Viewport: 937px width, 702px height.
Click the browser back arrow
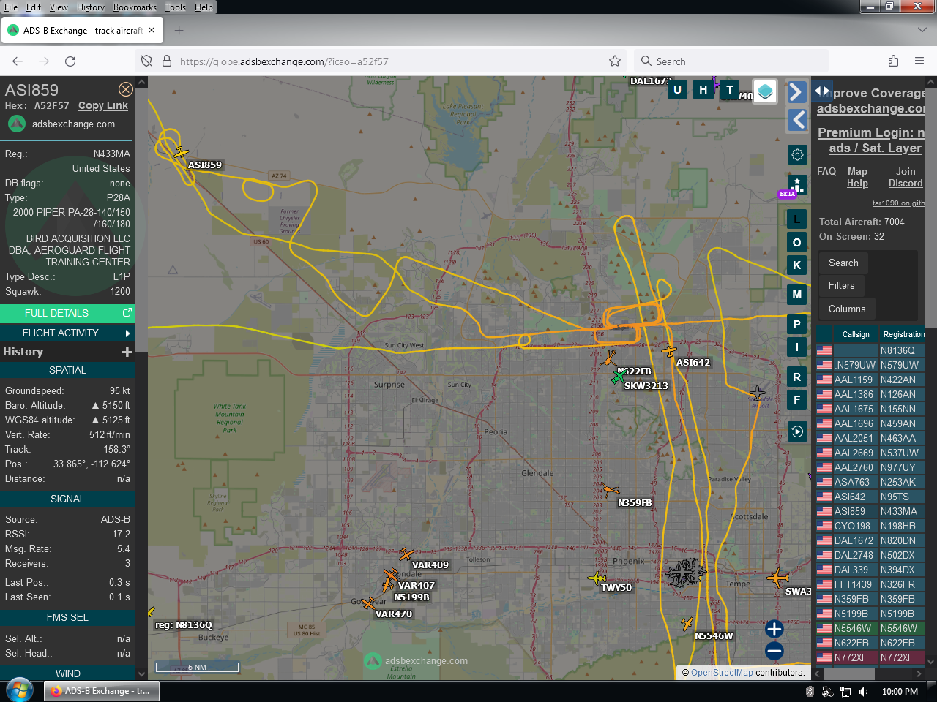coord(18,61)
